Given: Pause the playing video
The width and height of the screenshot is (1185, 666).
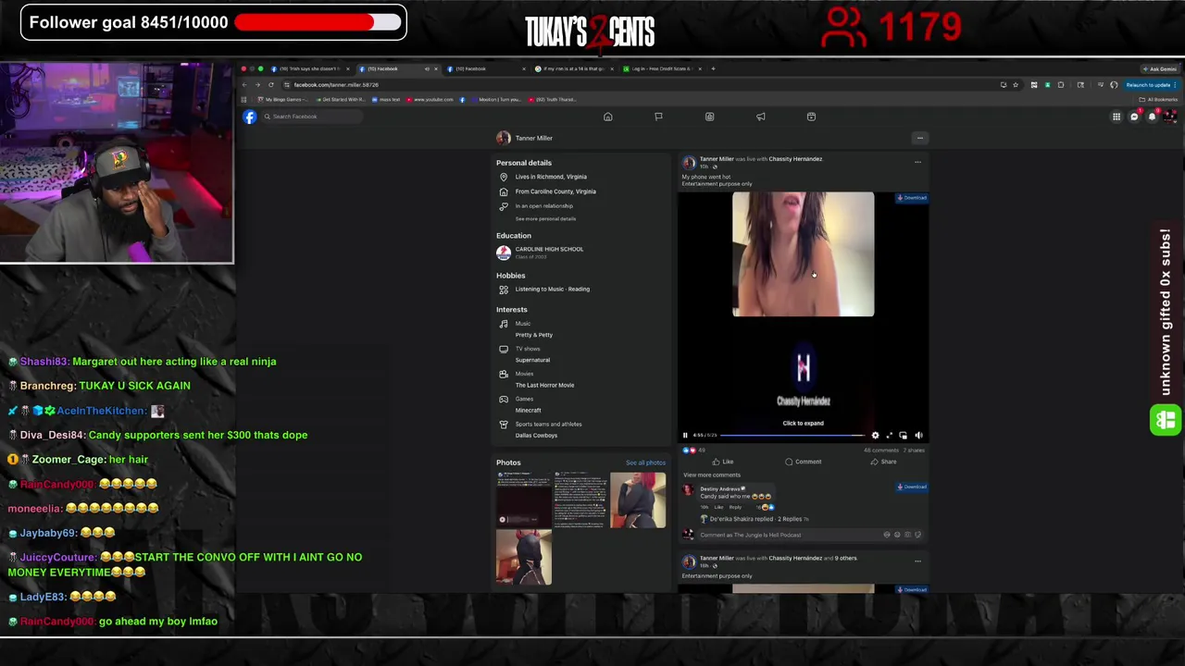Looking at the screenshot, I should click(685, 435).
